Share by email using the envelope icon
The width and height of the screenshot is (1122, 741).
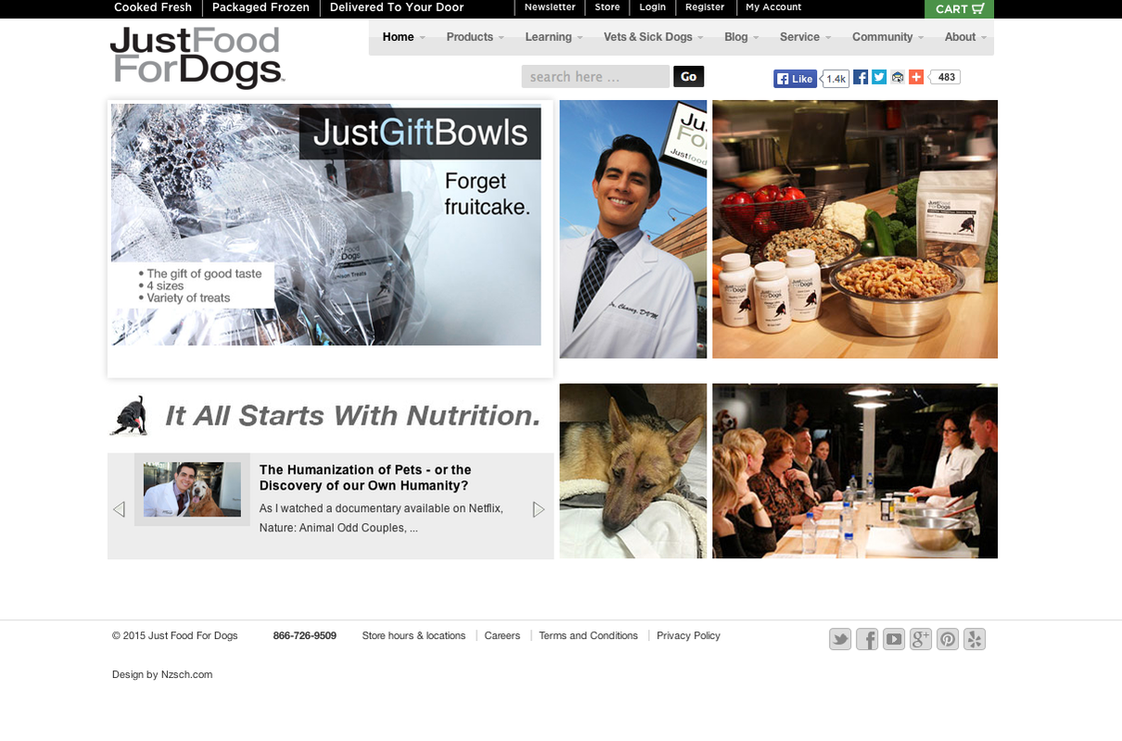898,77
